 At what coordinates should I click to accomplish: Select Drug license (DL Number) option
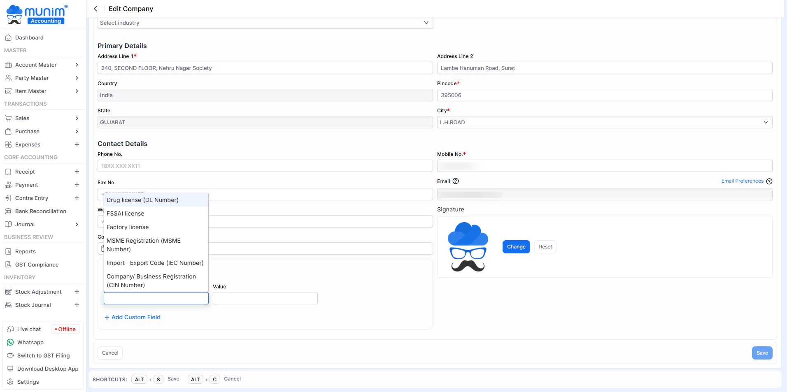pyautogui.click(x=142, y=200)
